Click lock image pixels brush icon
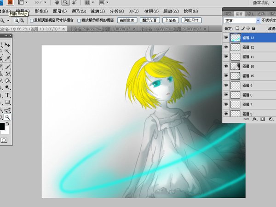276x207 pixels. pos(243,28)
